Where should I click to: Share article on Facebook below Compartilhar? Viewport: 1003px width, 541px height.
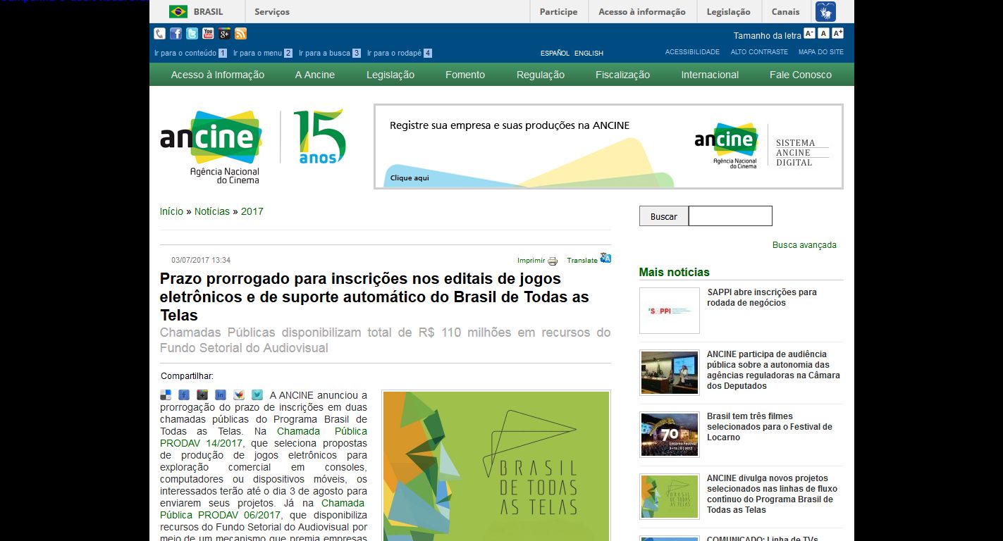pyautogui.click(x=184, y=395)
